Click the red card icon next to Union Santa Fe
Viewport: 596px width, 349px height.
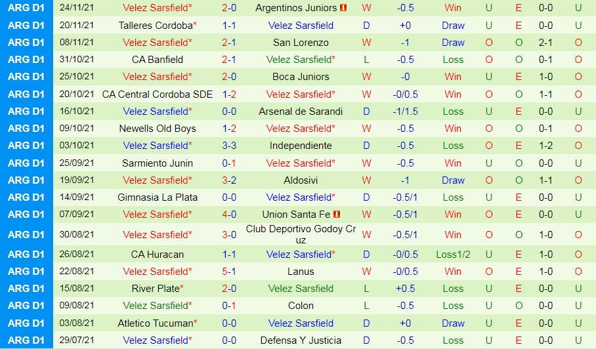coord(337,215)
